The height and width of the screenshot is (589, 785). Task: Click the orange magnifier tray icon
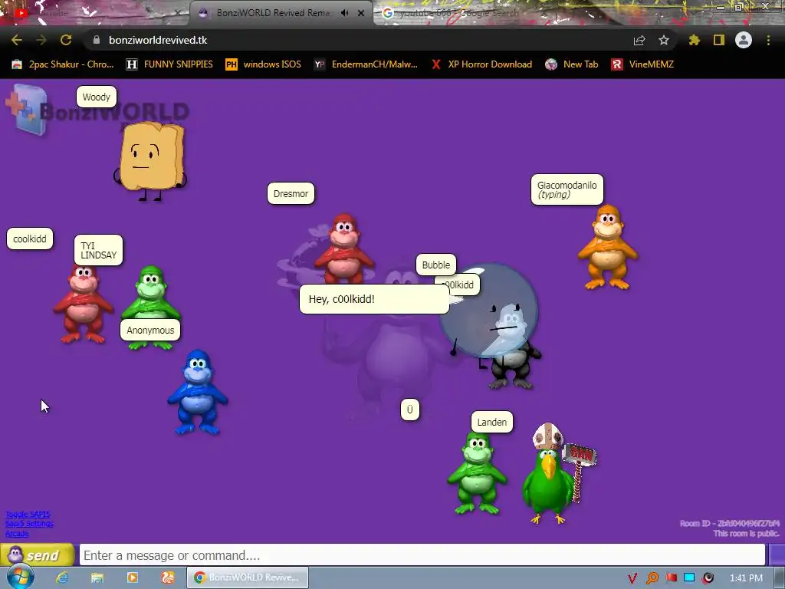652,578
